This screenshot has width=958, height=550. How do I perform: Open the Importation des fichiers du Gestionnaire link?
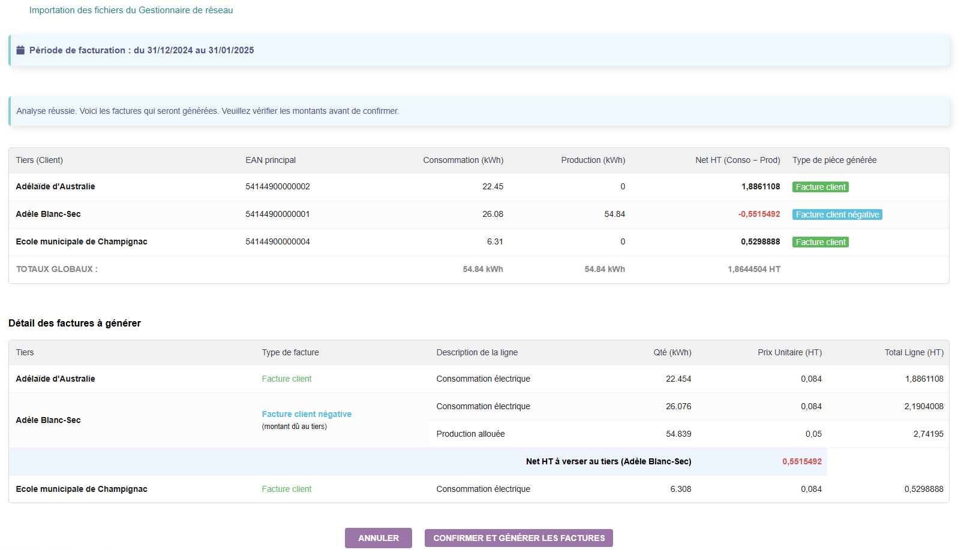(131, 10)
